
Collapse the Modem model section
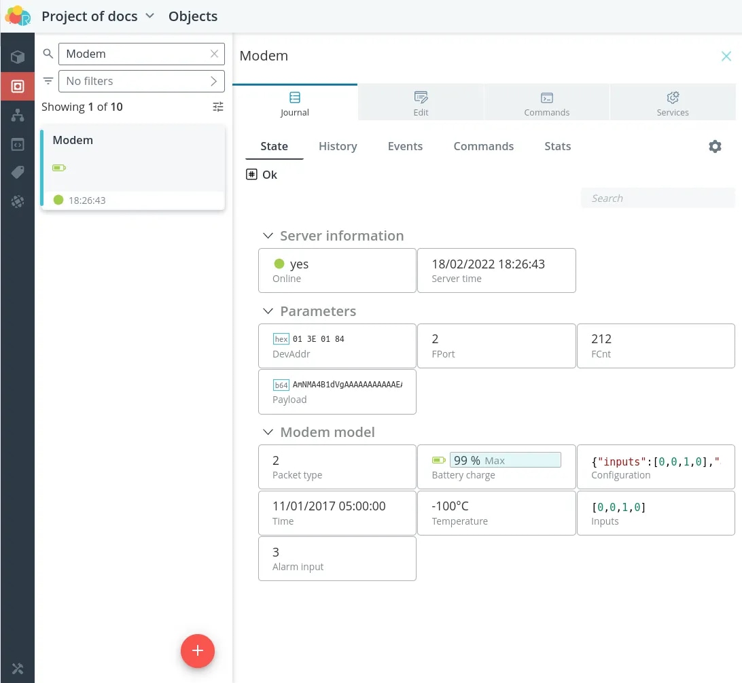[268, 432]
